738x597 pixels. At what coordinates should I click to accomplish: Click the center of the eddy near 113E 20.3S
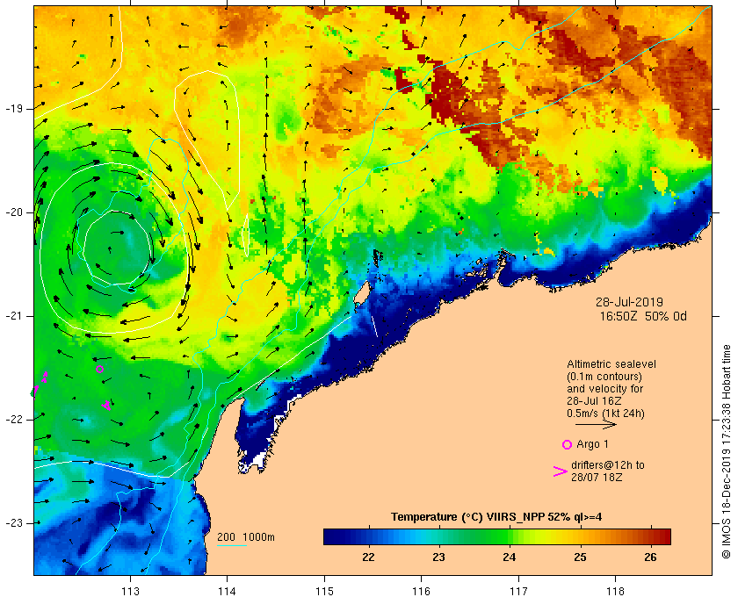118,247
